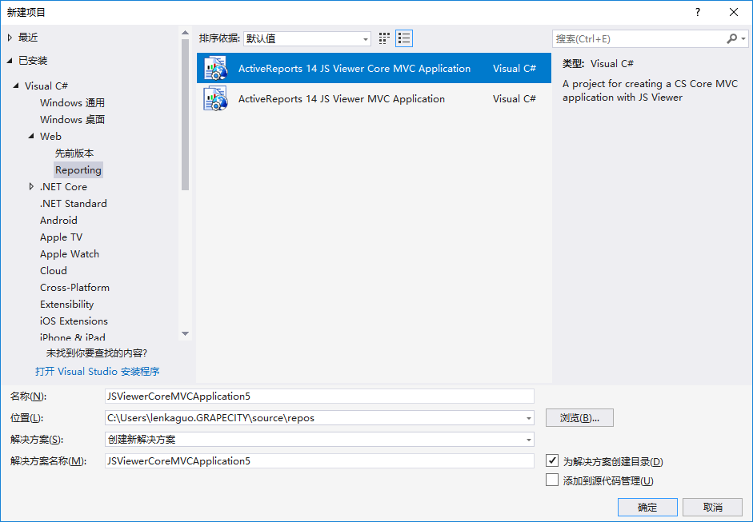Image resolution: width=753 pixels, height=522 pixels.
Task: Select ActiveReports 14 JS Viewer Core MVC row
Action: pos(374,68)
